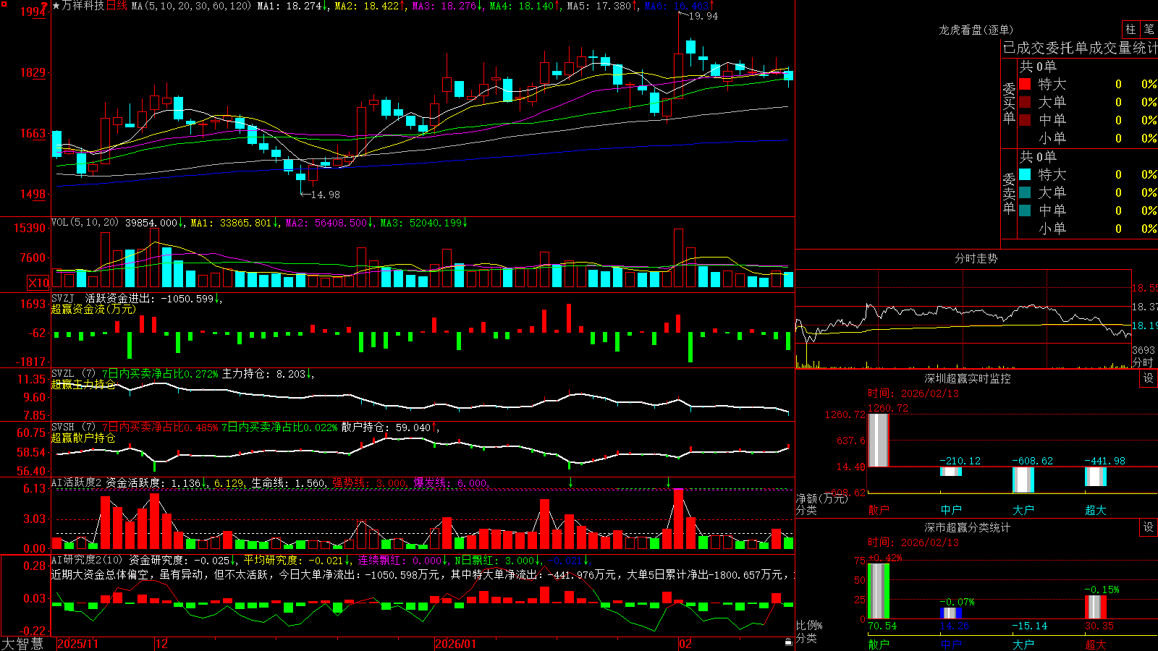Toggle the X10 volume scale box
Viewport: 1158px width, 651px height.
click(38, 283)
